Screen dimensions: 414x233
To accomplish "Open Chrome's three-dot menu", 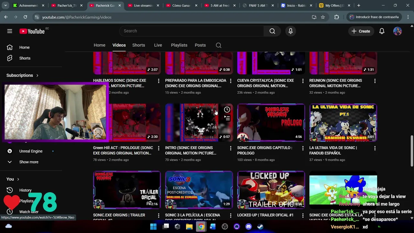I will pos(408,17).
